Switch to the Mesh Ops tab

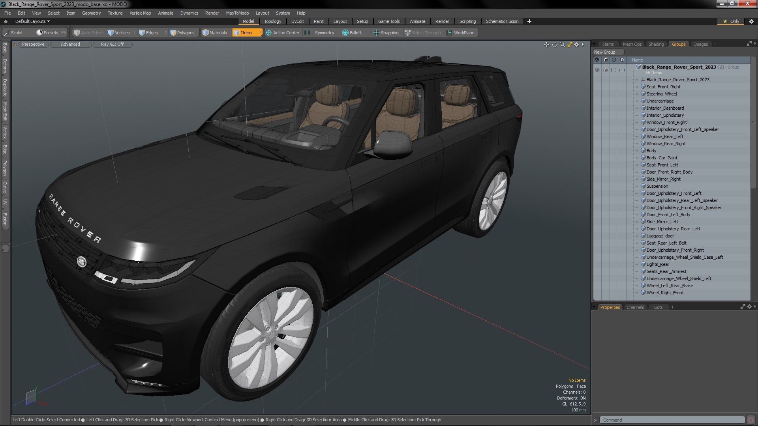(x=632, y=44)
